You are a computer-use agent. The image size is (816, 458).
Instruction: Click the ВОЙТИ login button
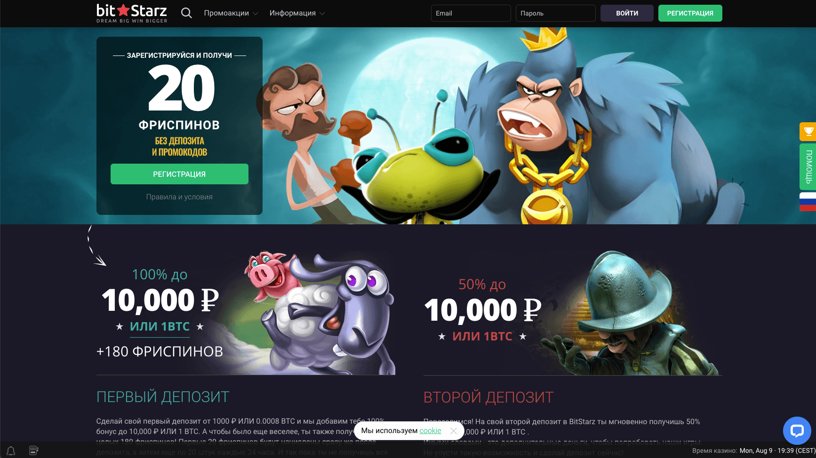[x=627, y=13]
